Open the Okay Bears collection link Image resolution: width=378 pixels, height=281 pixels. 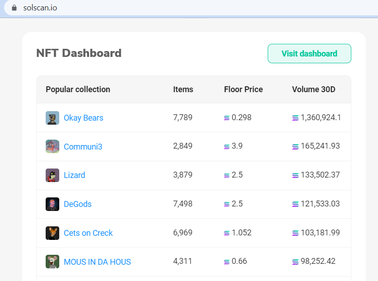[83, 118]
